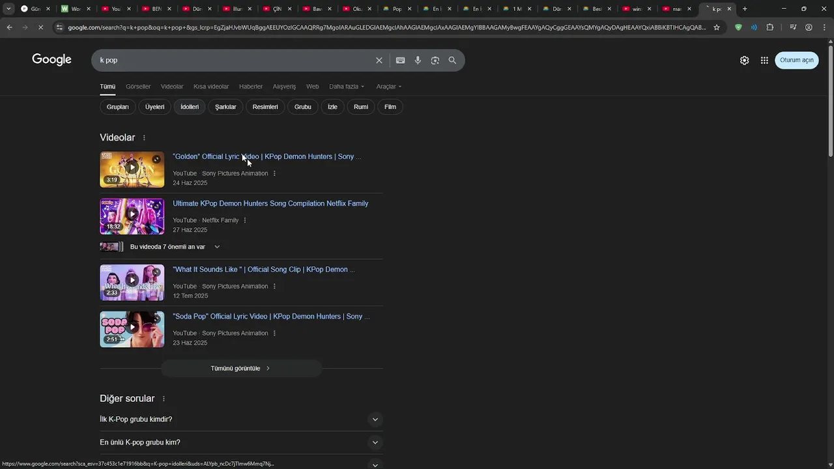The width and height of the screenshot is (834, 469).
Task: Open more options next to Videolar heading
Action: [144, 137]
